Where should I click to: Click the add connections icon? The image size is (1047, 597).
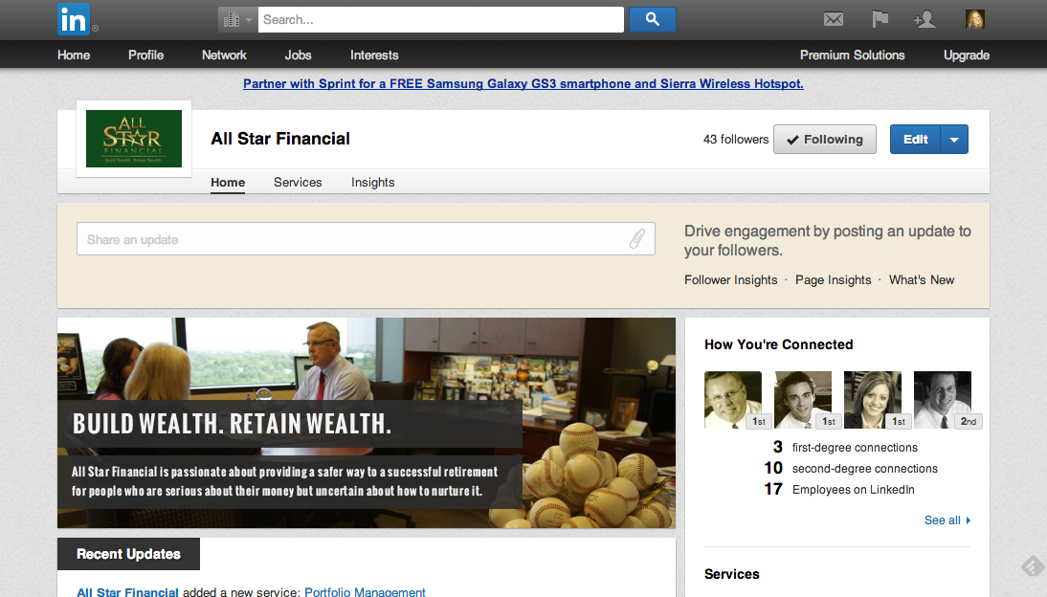(x=924, y=19)
